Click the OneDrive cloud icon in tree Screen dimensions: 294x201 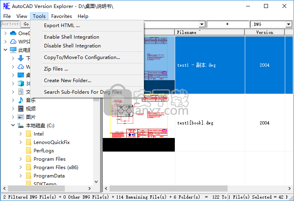coord(13,33)
